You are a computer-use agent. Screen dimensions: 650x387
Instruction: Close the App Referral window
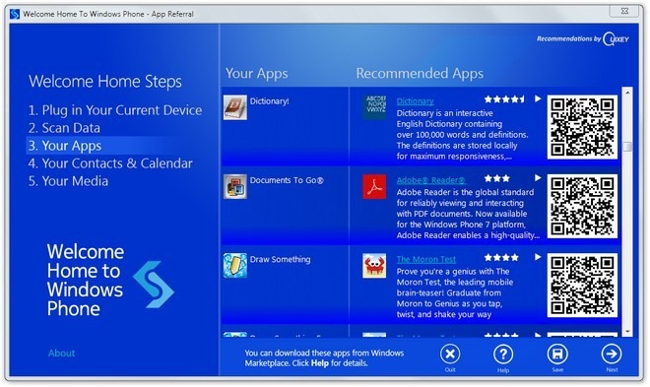tap(624, 11)
